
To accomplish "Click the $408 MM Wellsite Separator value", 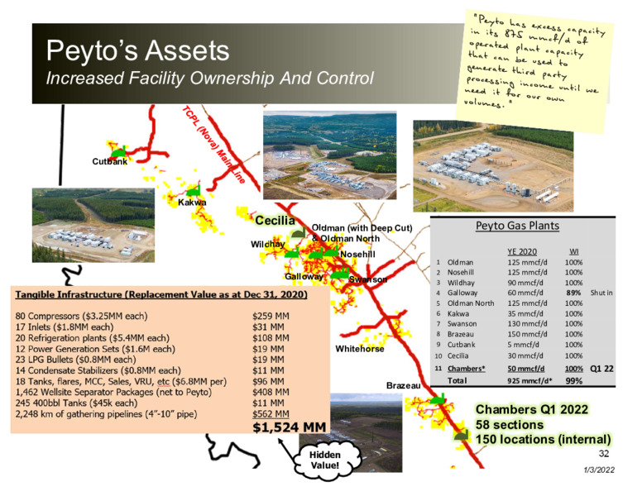I will pos(271,392).
